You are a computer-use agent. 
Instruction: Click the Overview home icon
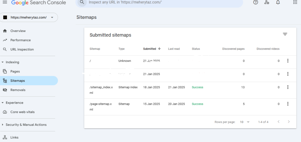(5, 31)
